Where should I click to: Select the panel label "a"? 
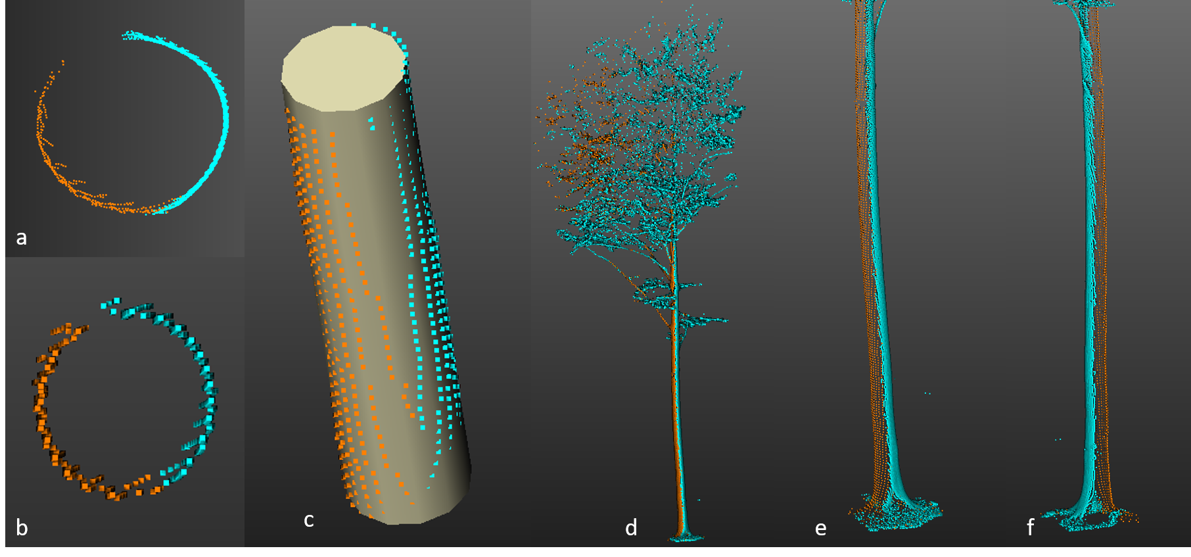[22, 237]
